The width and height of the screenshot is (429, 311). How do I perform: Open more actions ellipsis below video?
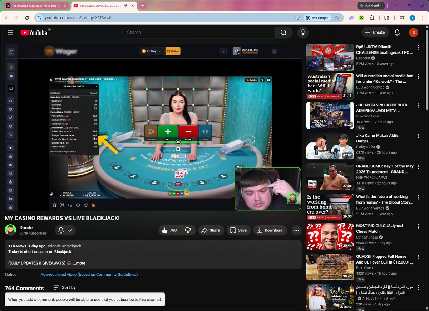click(x=296, y=230)
